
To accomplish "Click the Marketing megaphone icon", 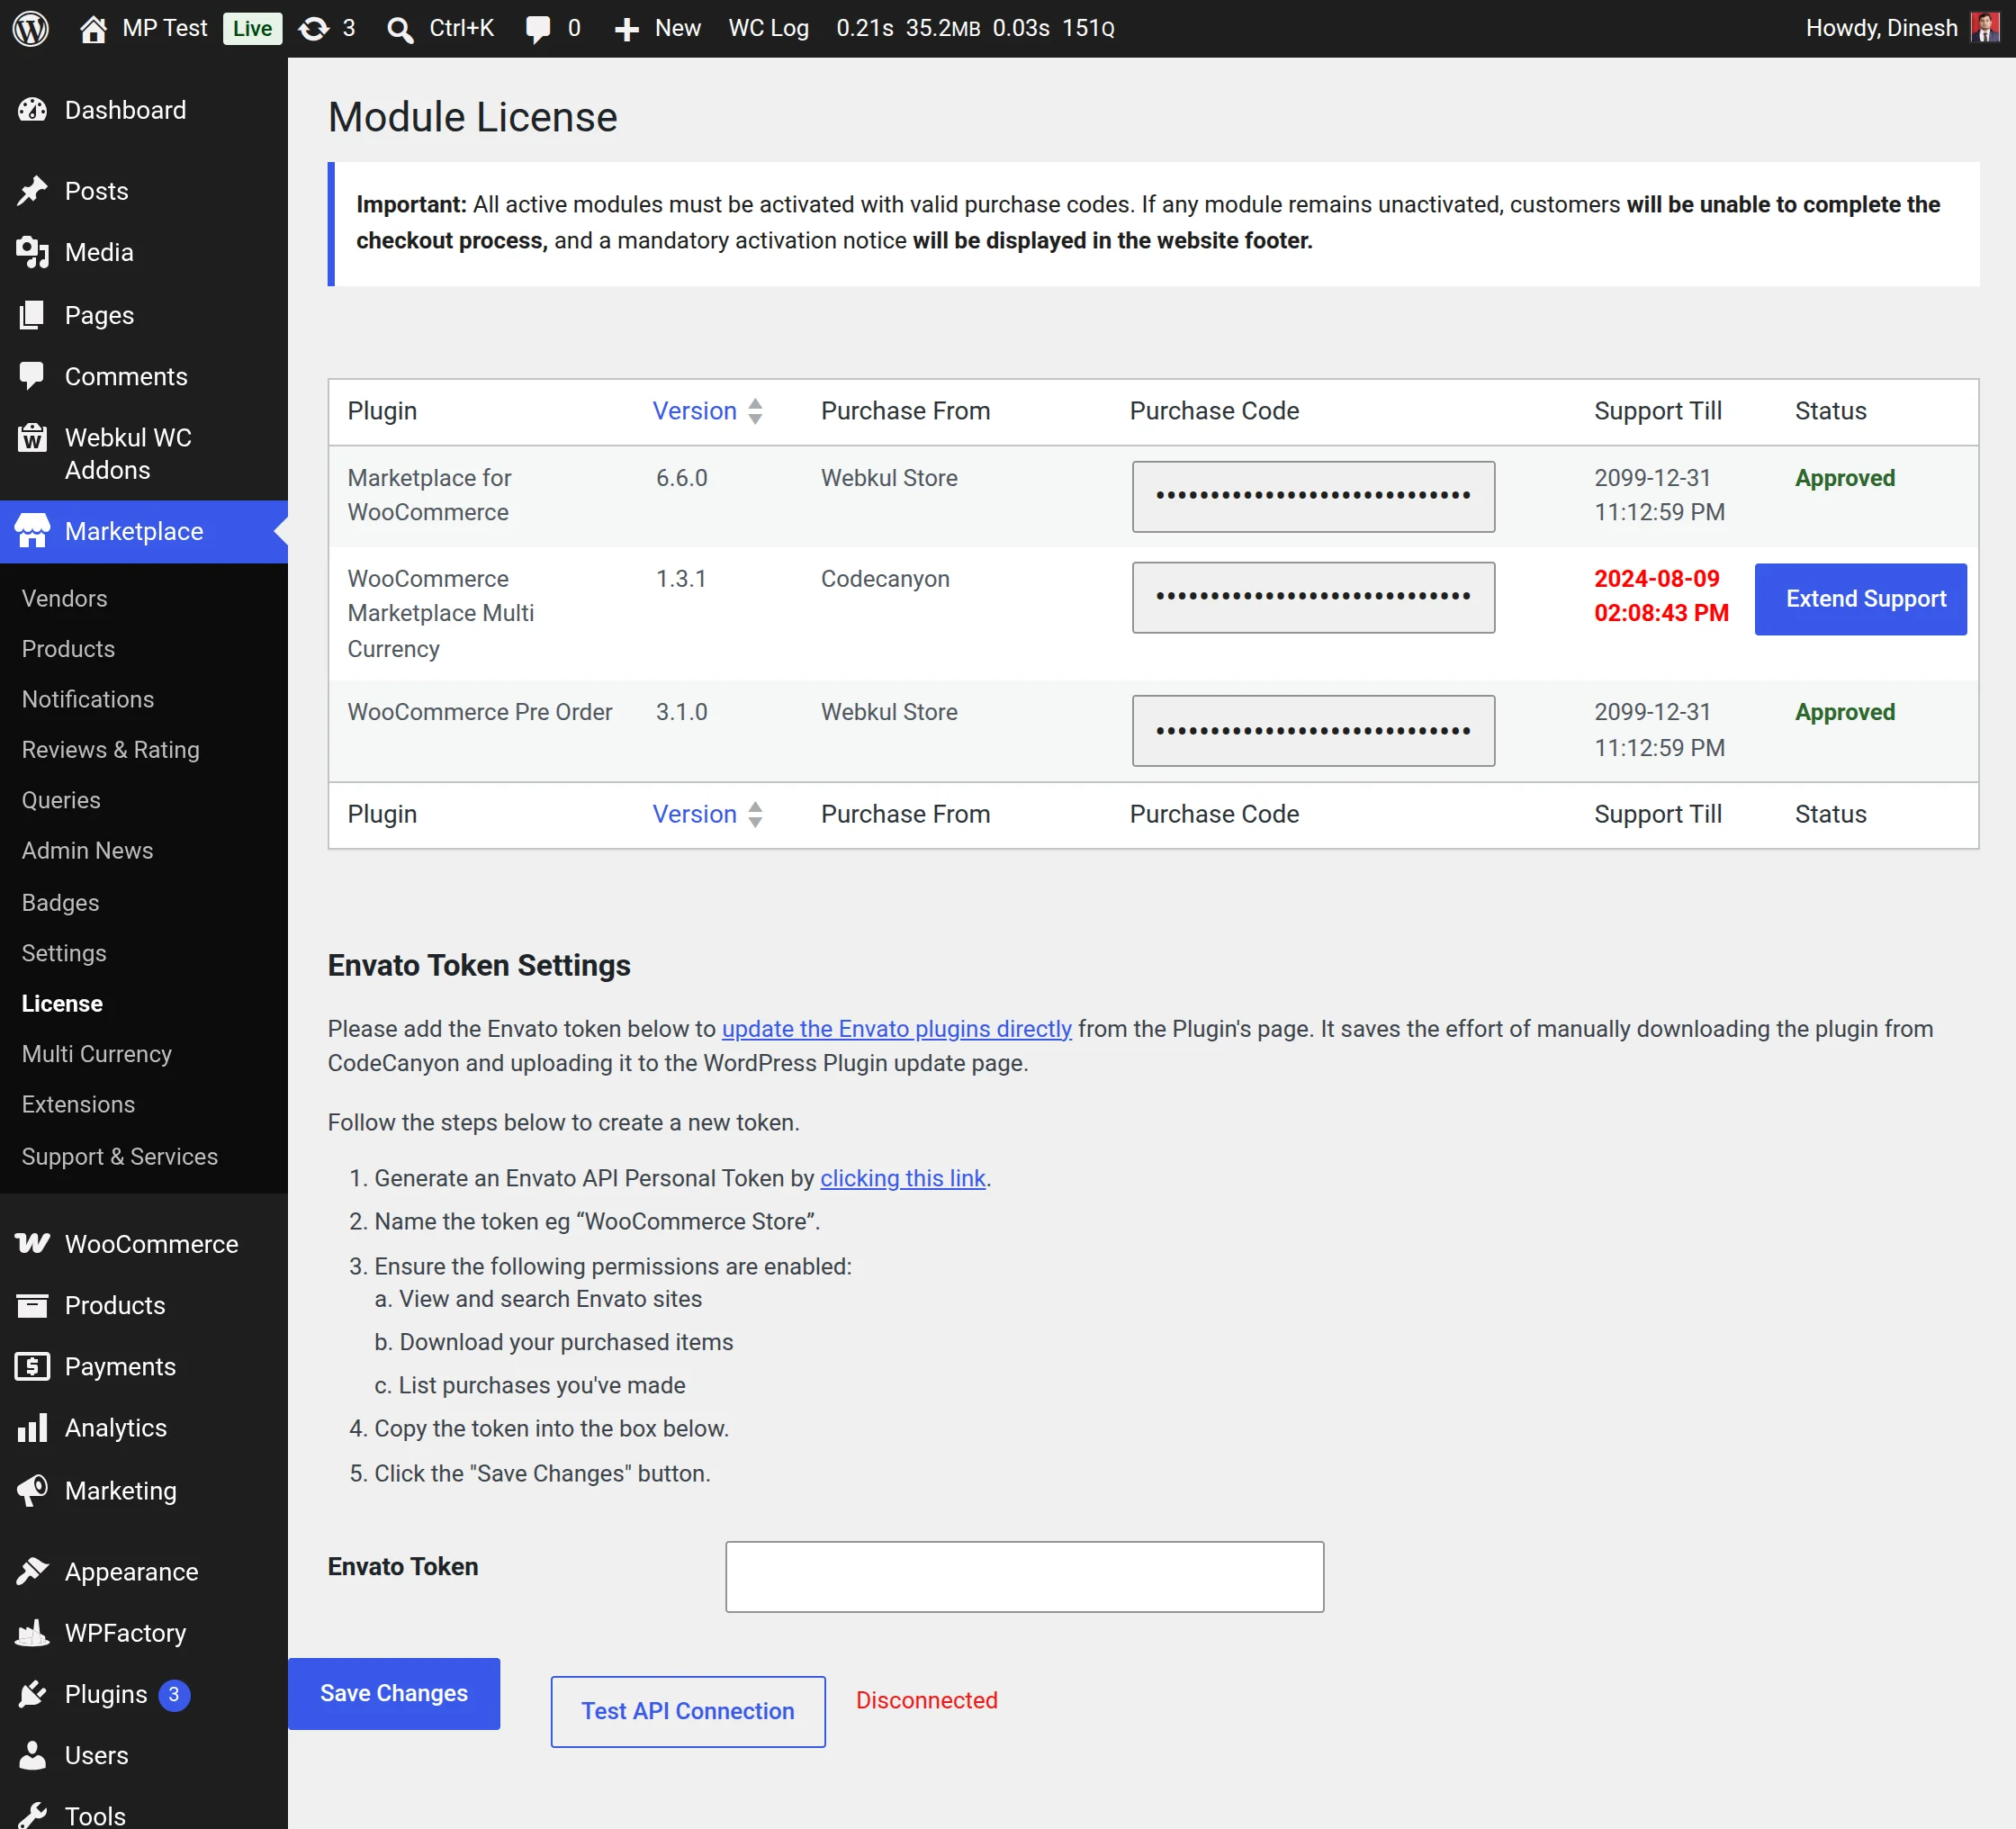I will pyautogui.click(x=32, y=1490).
